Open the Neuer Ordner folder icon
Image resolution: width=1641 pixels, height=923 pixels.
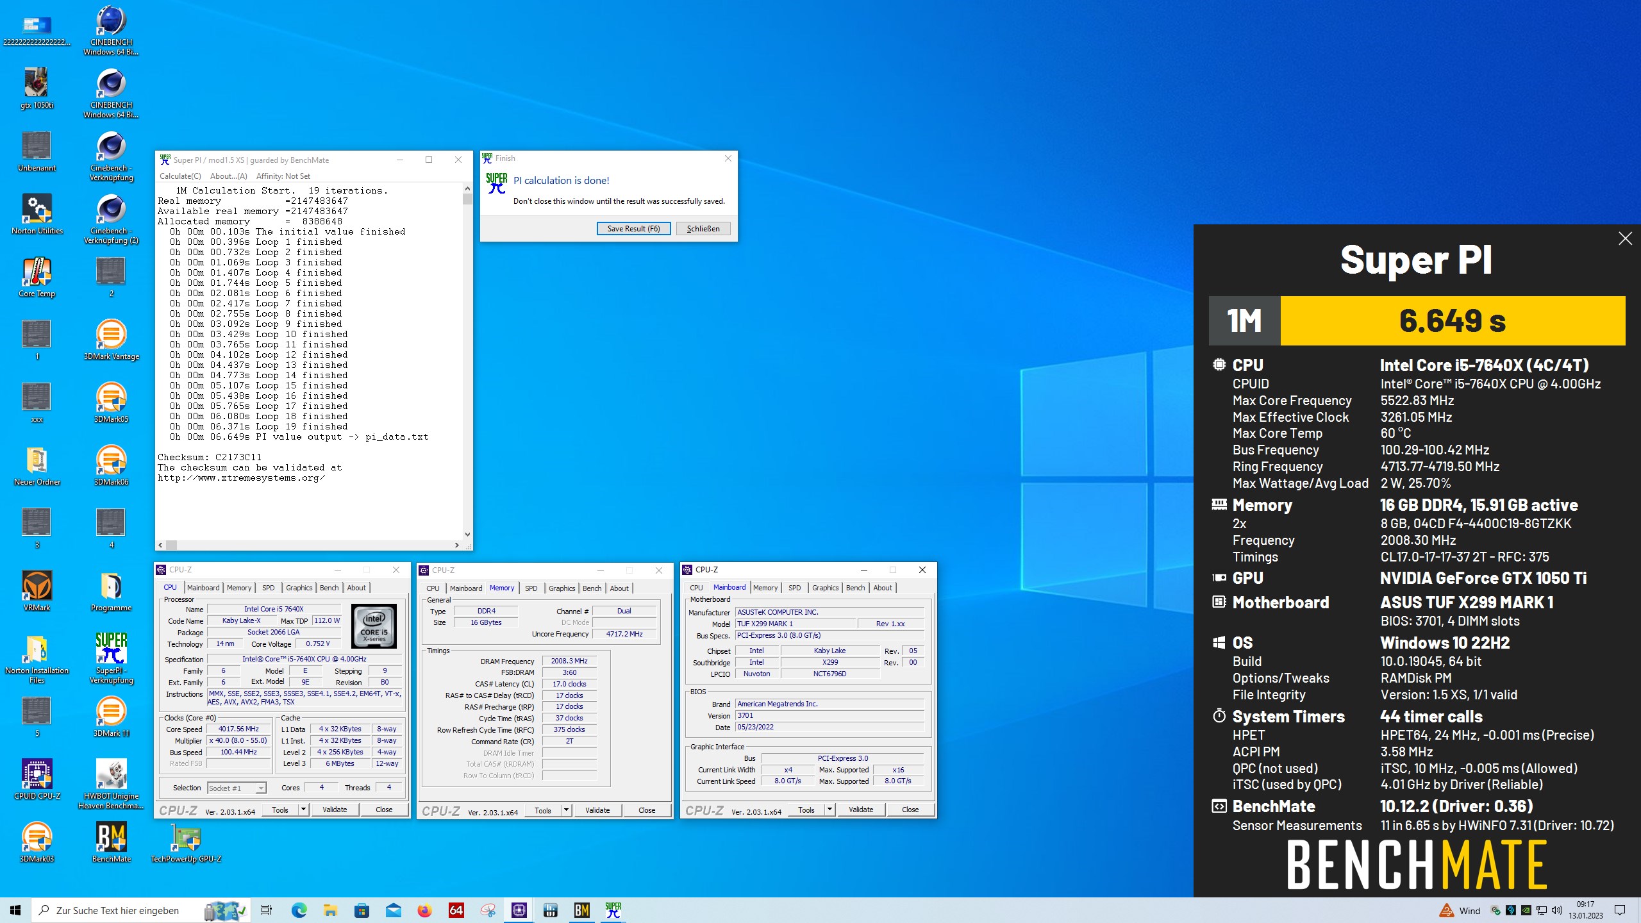(x=37, y=465)
